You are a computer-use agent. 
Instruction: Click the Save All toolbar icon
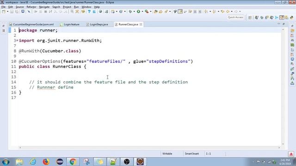17,12
